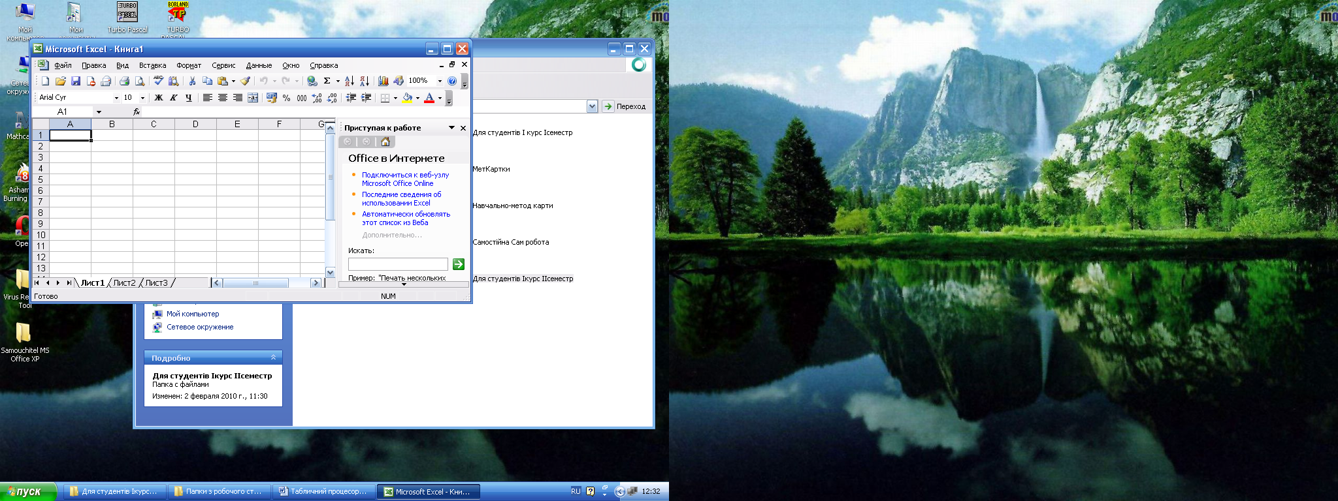This screenshot has width=1338, height=501.
Task: Click the blue Help question mark icon
Action: pos(452,81)
